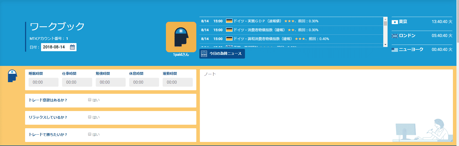
Task: Select the ドイツ・調和消費者物価指数（確報） news entry
Action: [x=291, y=39]
